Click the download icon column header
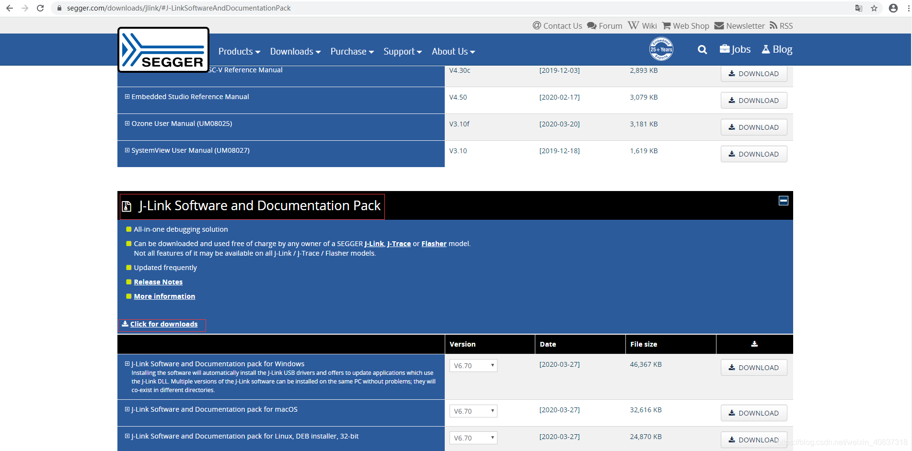The image size is (912, 451). [x=754, y=344]
